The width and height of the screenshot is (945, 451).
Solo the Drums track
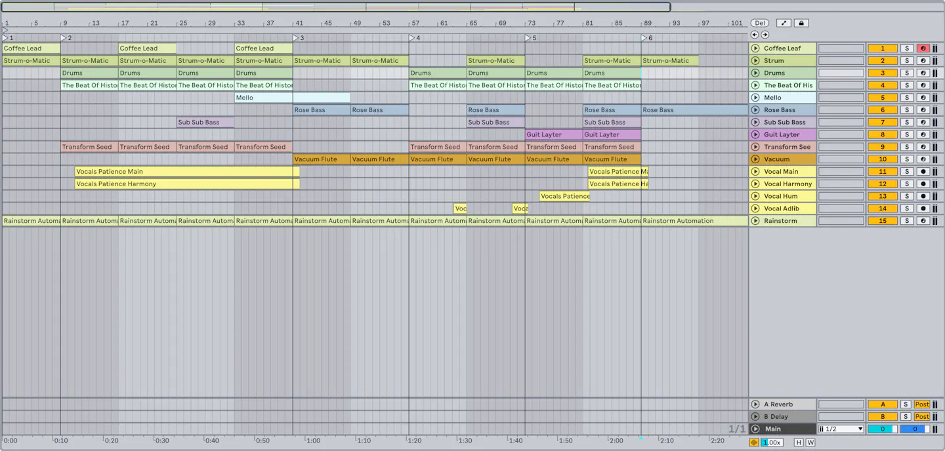tap(906, 73)
